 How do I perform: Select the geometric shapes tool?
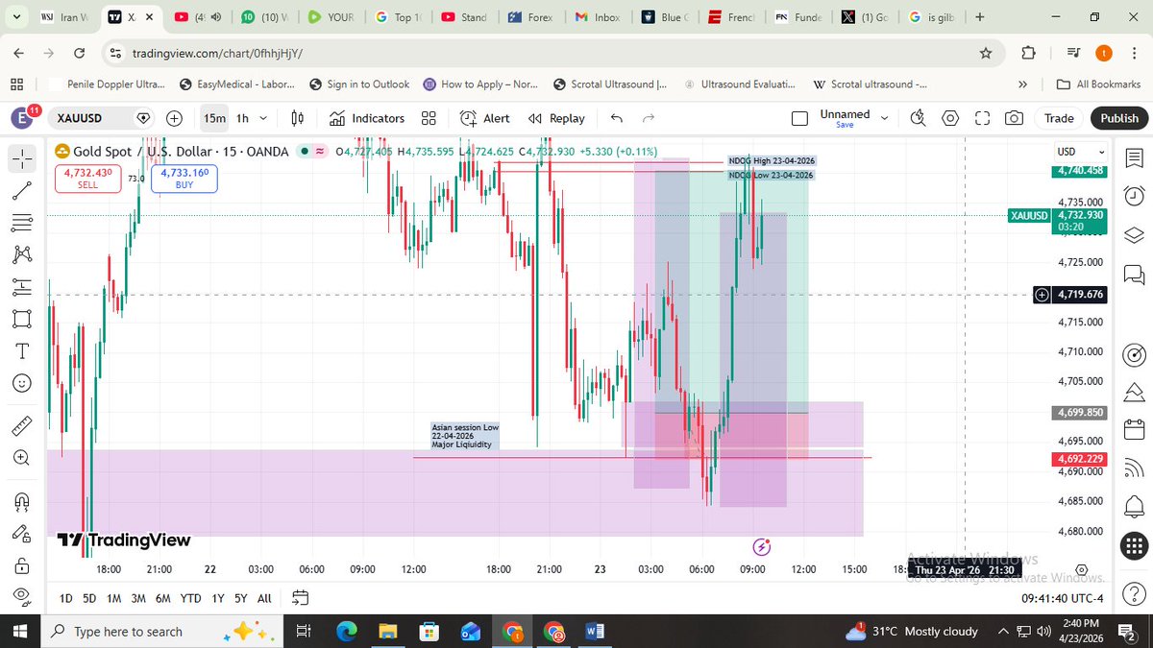pyautogui.click(x=24, y=318)
